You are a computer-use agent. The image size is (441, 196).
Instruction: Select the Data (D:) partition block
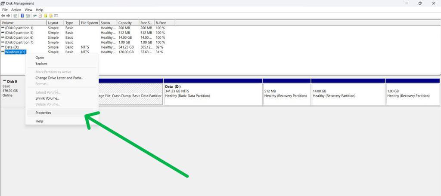point(213,94)
